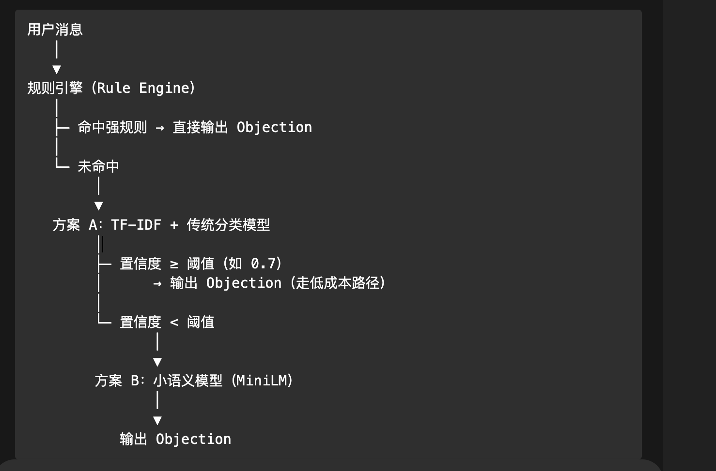
Task: Click the English text Rule Engine
Action: (x=145, y=88)
